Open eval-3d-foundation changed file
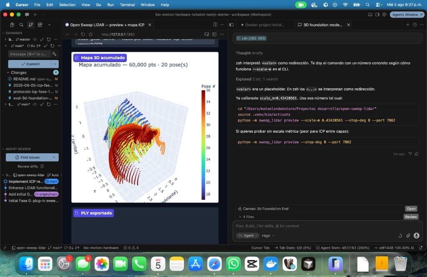This screenshot has width=427, height=277. [33, 98]
